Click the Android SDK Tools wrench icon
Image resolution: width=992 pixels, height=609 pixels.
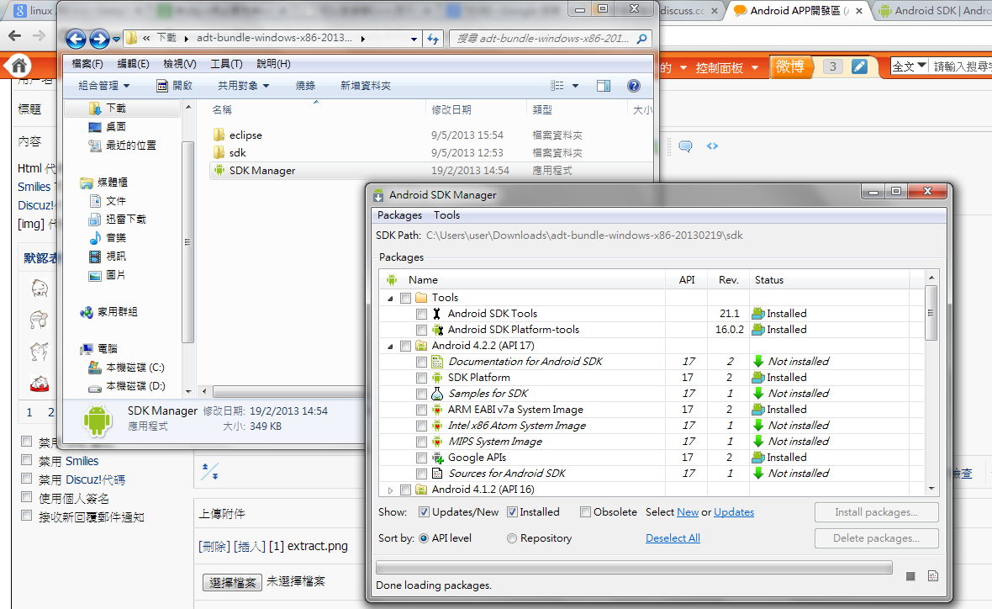(436, 314)
